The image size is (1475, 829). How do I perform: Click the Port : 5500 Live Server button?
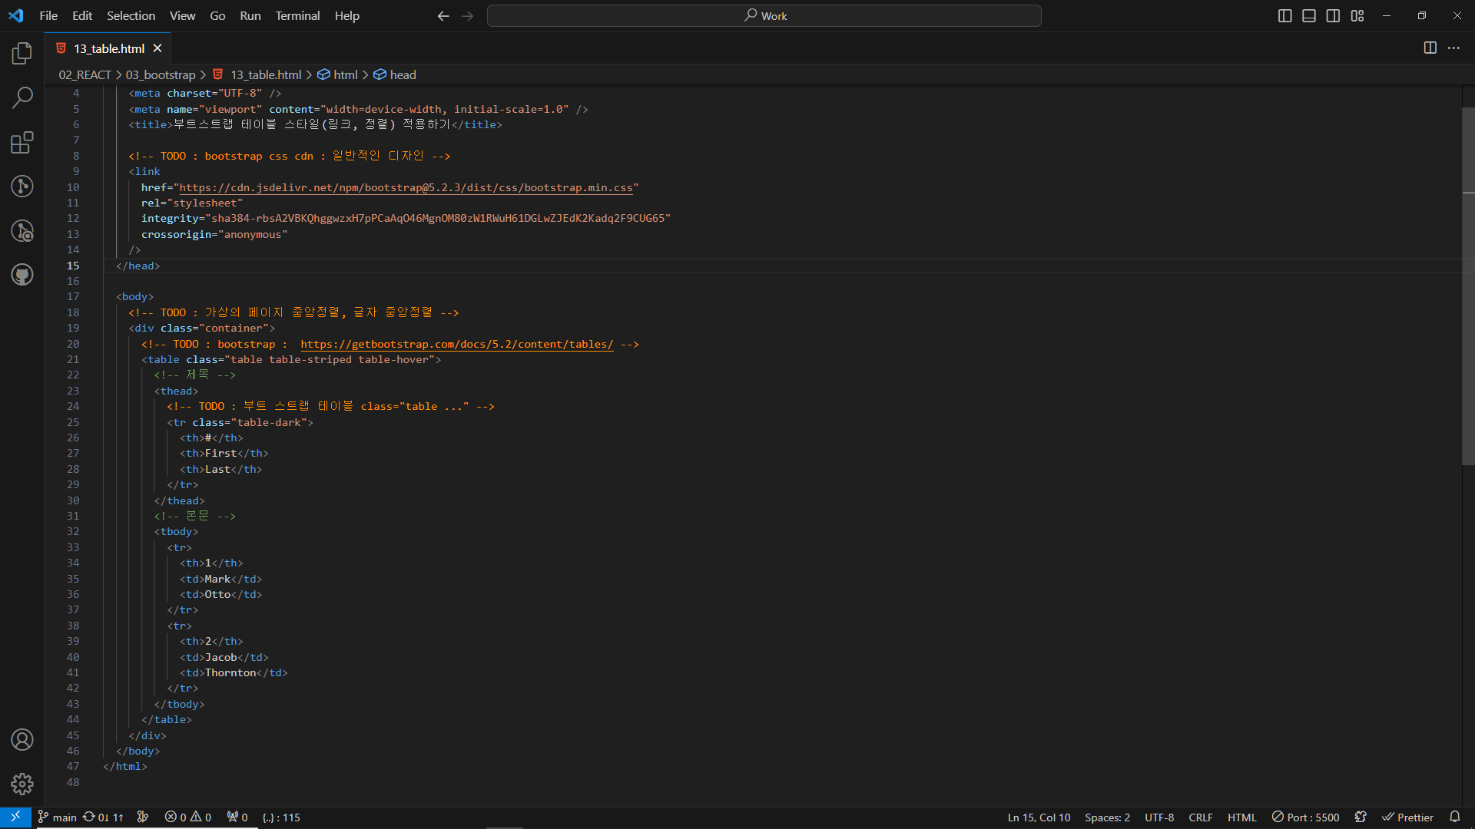click(x=1305, y=817)
